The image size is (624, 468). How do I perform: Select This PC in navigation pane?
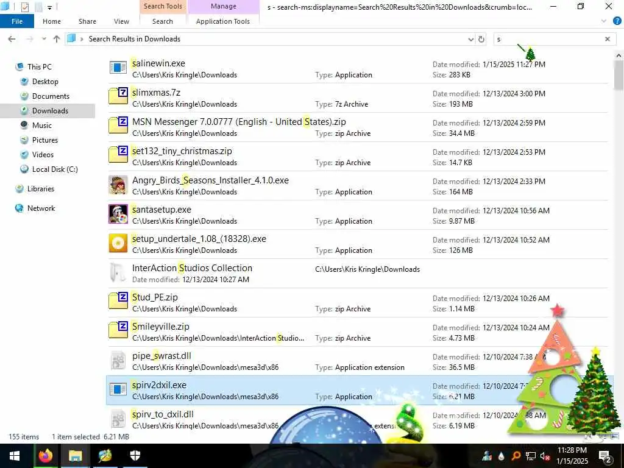pyautogui.click(x=40, y=67)
